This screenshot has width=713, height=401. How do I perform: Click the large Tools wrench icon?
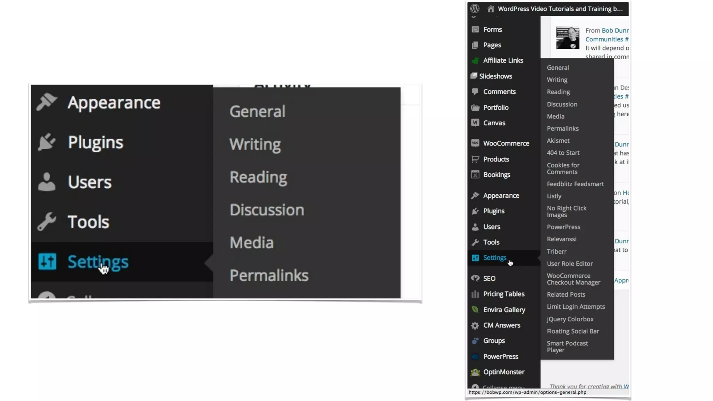click(47, 221)
